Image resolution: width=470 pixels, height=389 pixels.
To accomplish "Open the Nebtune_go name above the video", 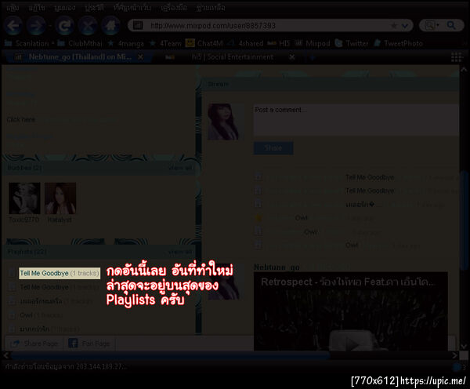I will (277, 267).
